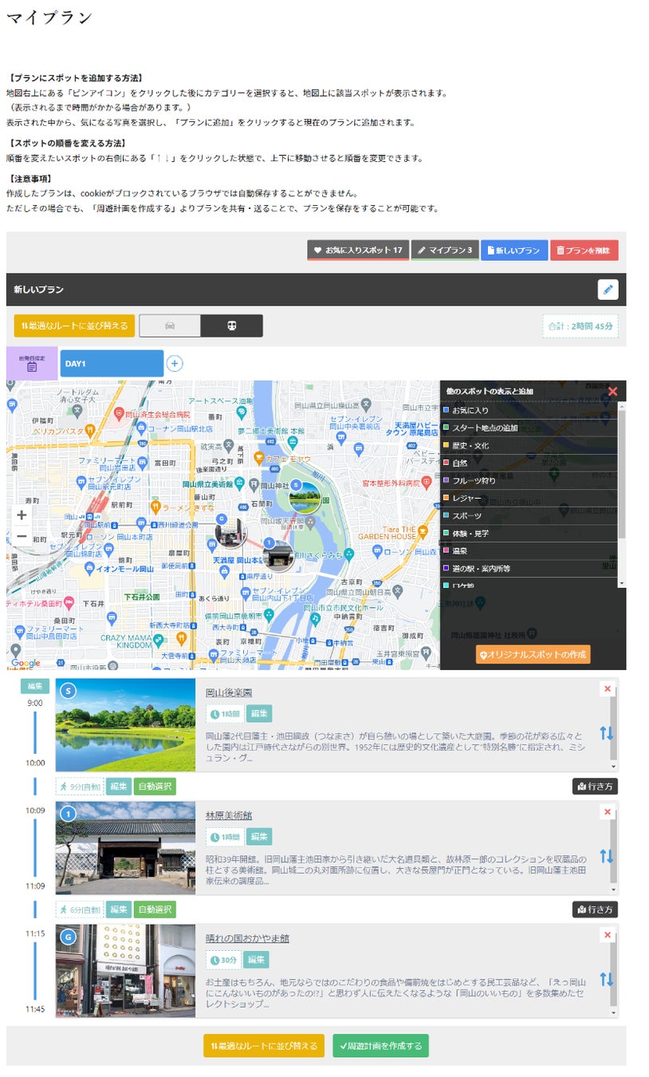Click the pink color swatch next to 温泉
The width and height of the screenshot is (649, 1077).
point(446,551)
